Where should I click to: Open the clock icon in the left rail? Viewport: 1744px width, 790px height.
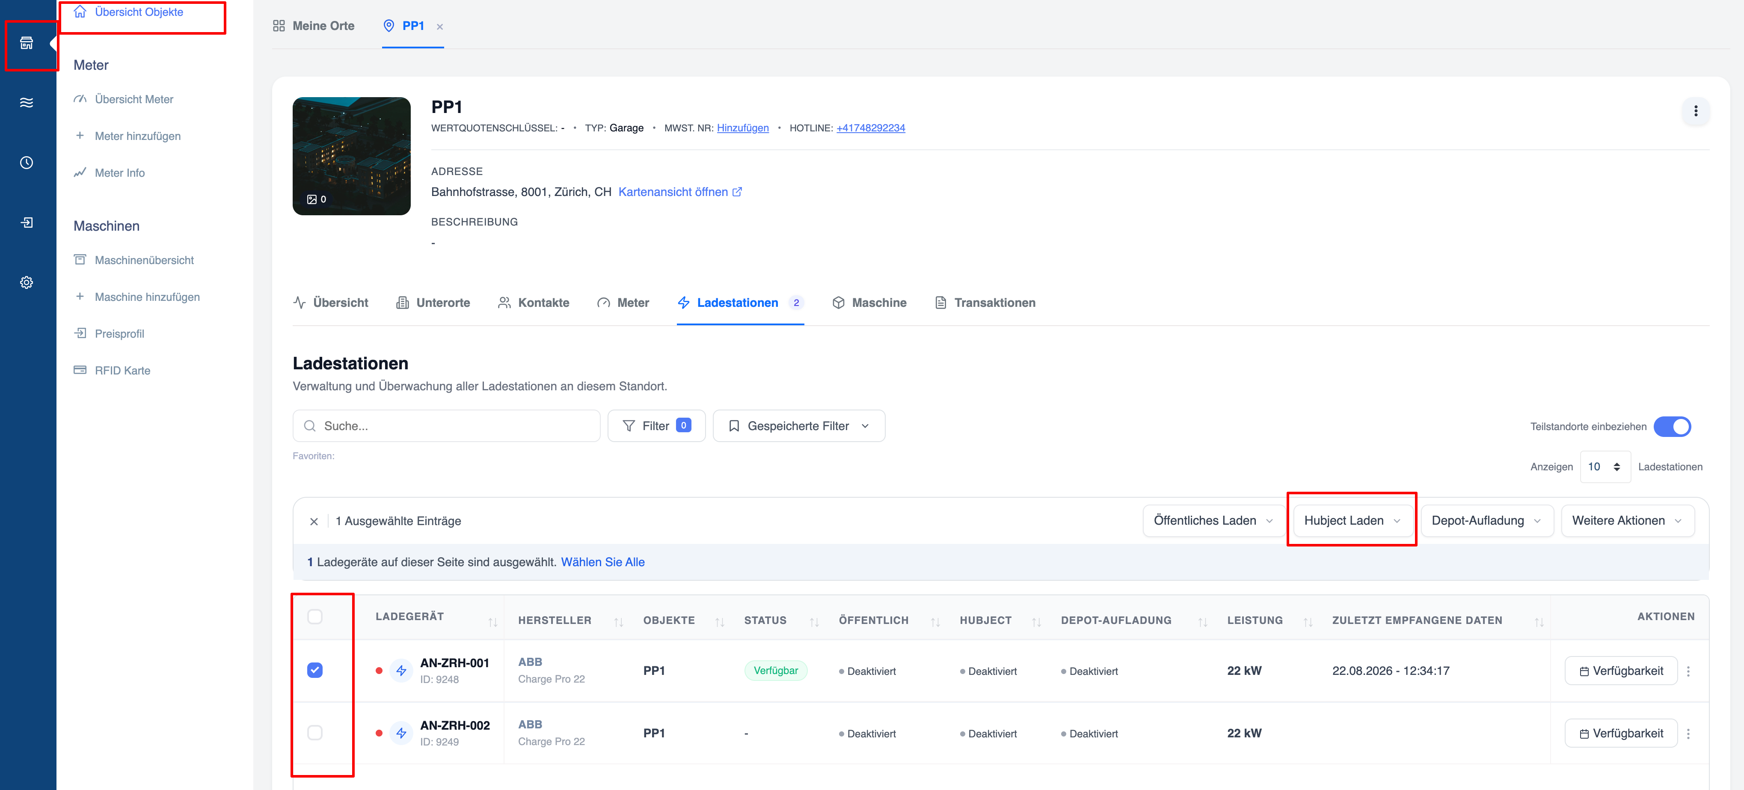(27, 163)
